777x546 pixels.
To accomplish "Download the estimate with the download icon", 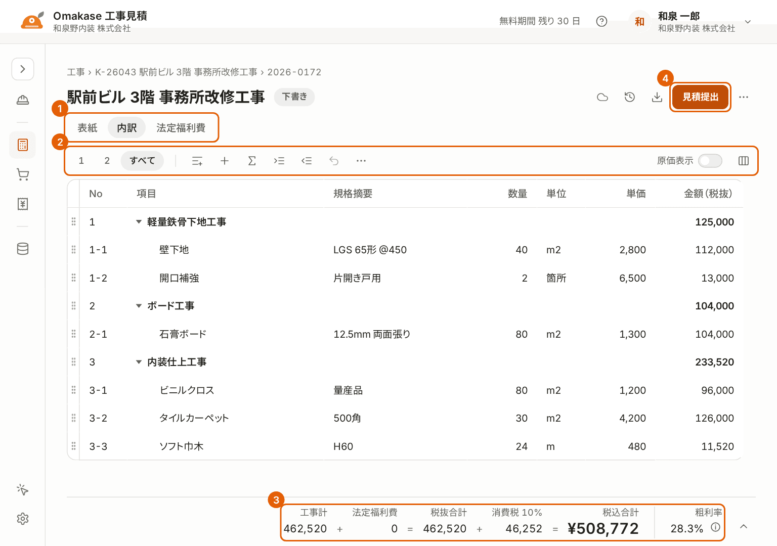I will pos(657,97).
